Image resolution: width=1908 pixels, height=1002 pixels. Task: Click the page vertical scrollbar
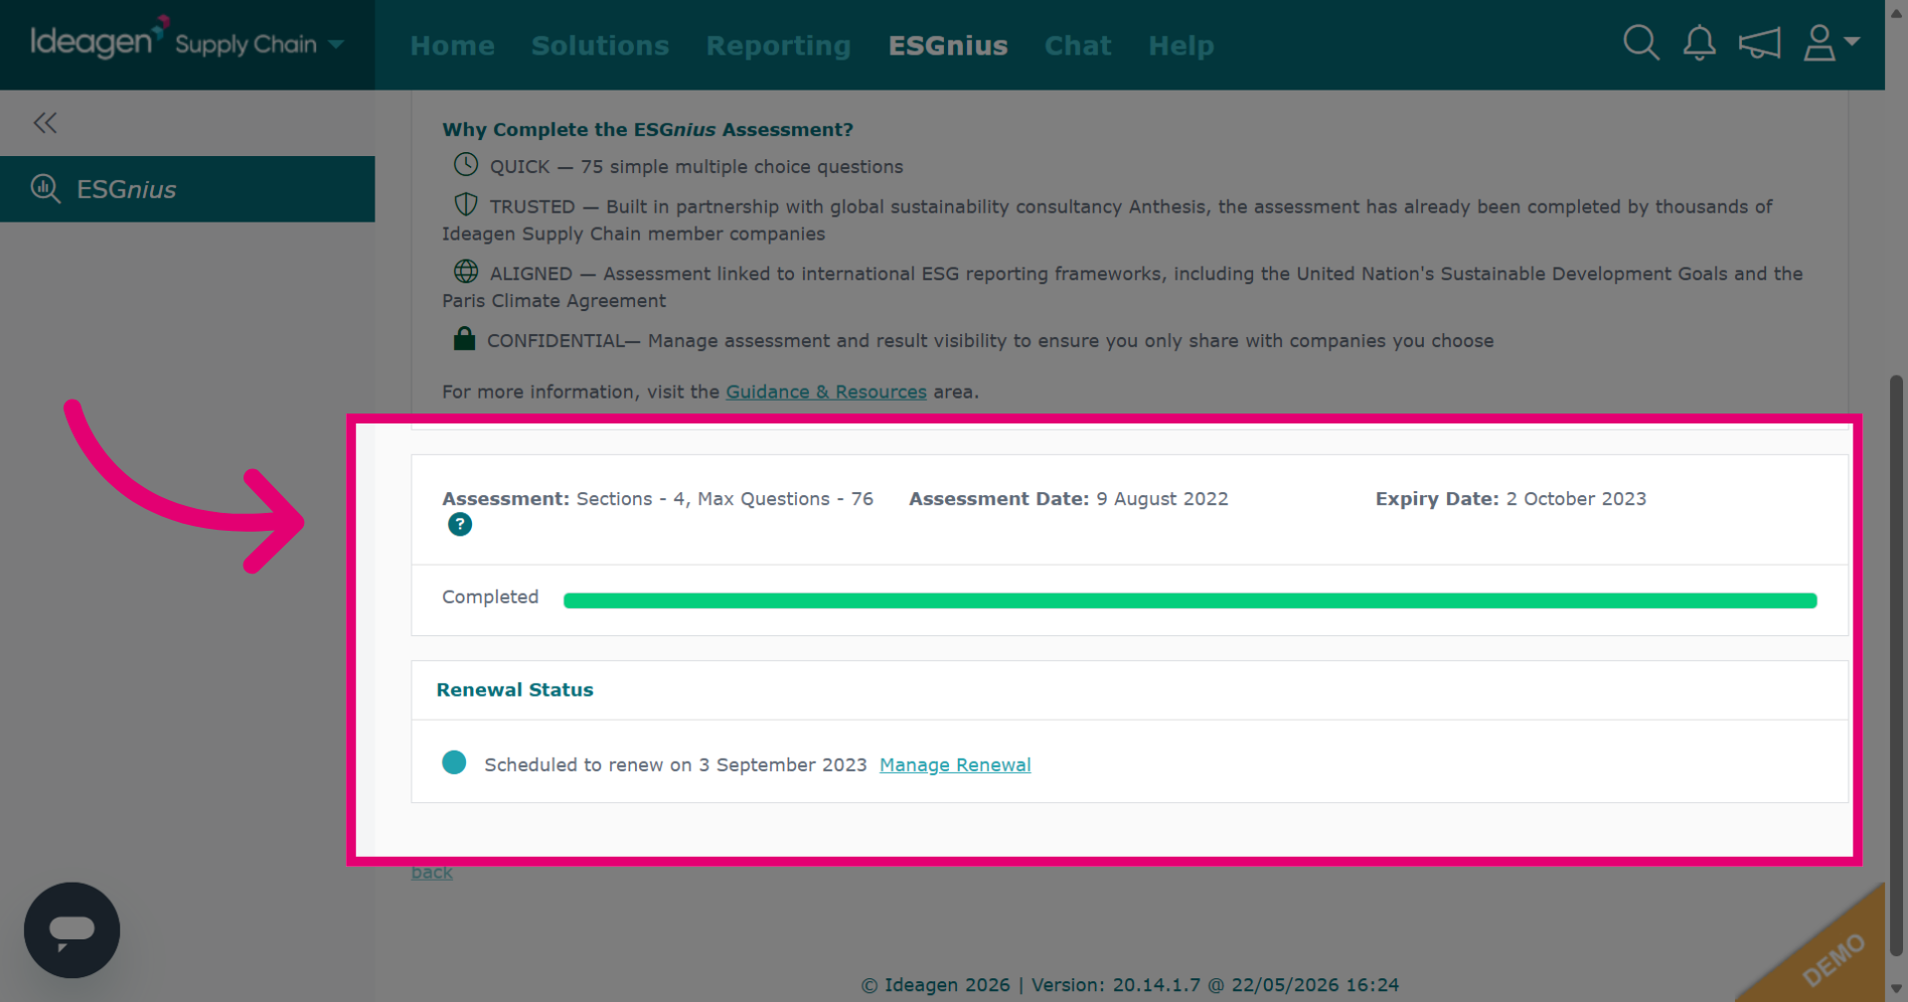pos(1896,666)
